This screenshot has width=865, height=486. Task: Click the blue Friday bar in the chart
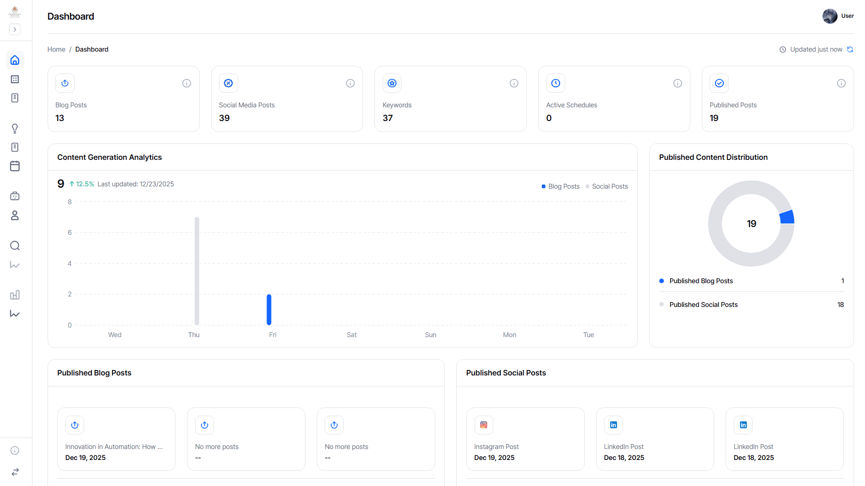pos(269,310)
